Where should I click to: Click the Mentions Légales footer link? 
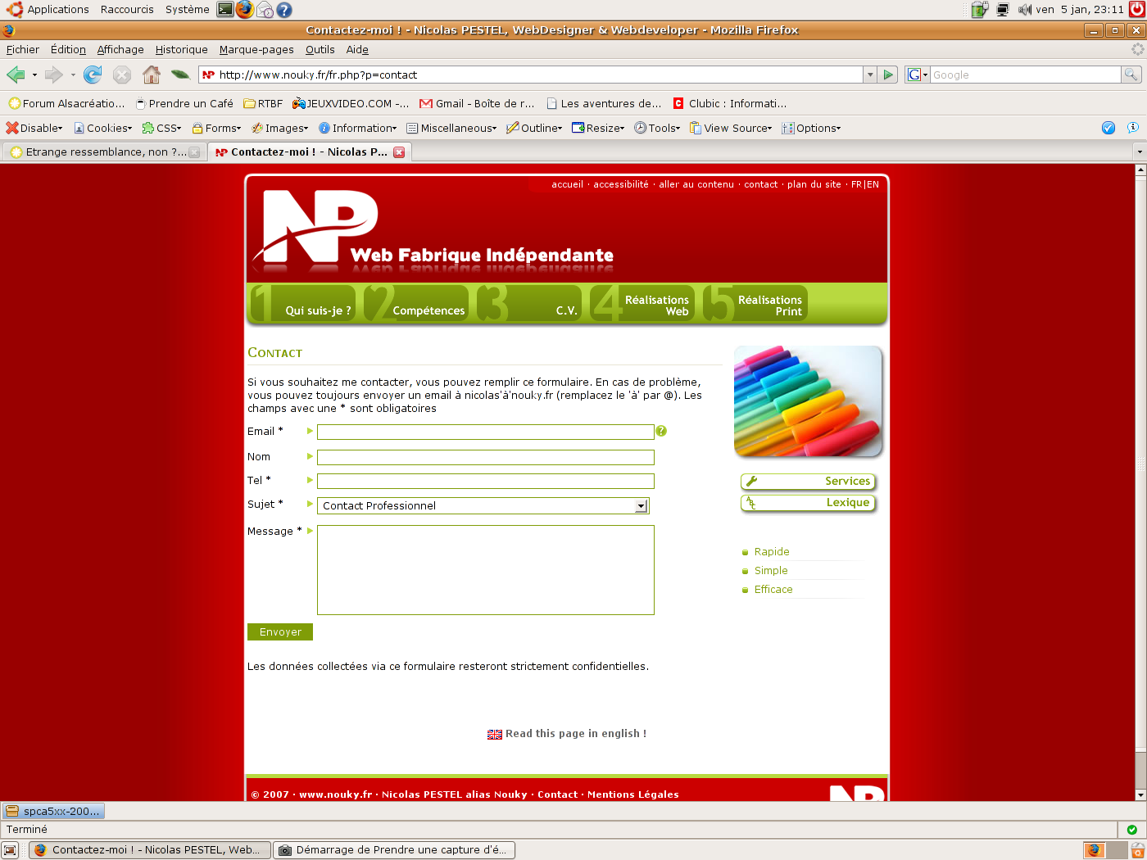pos(633,794)
